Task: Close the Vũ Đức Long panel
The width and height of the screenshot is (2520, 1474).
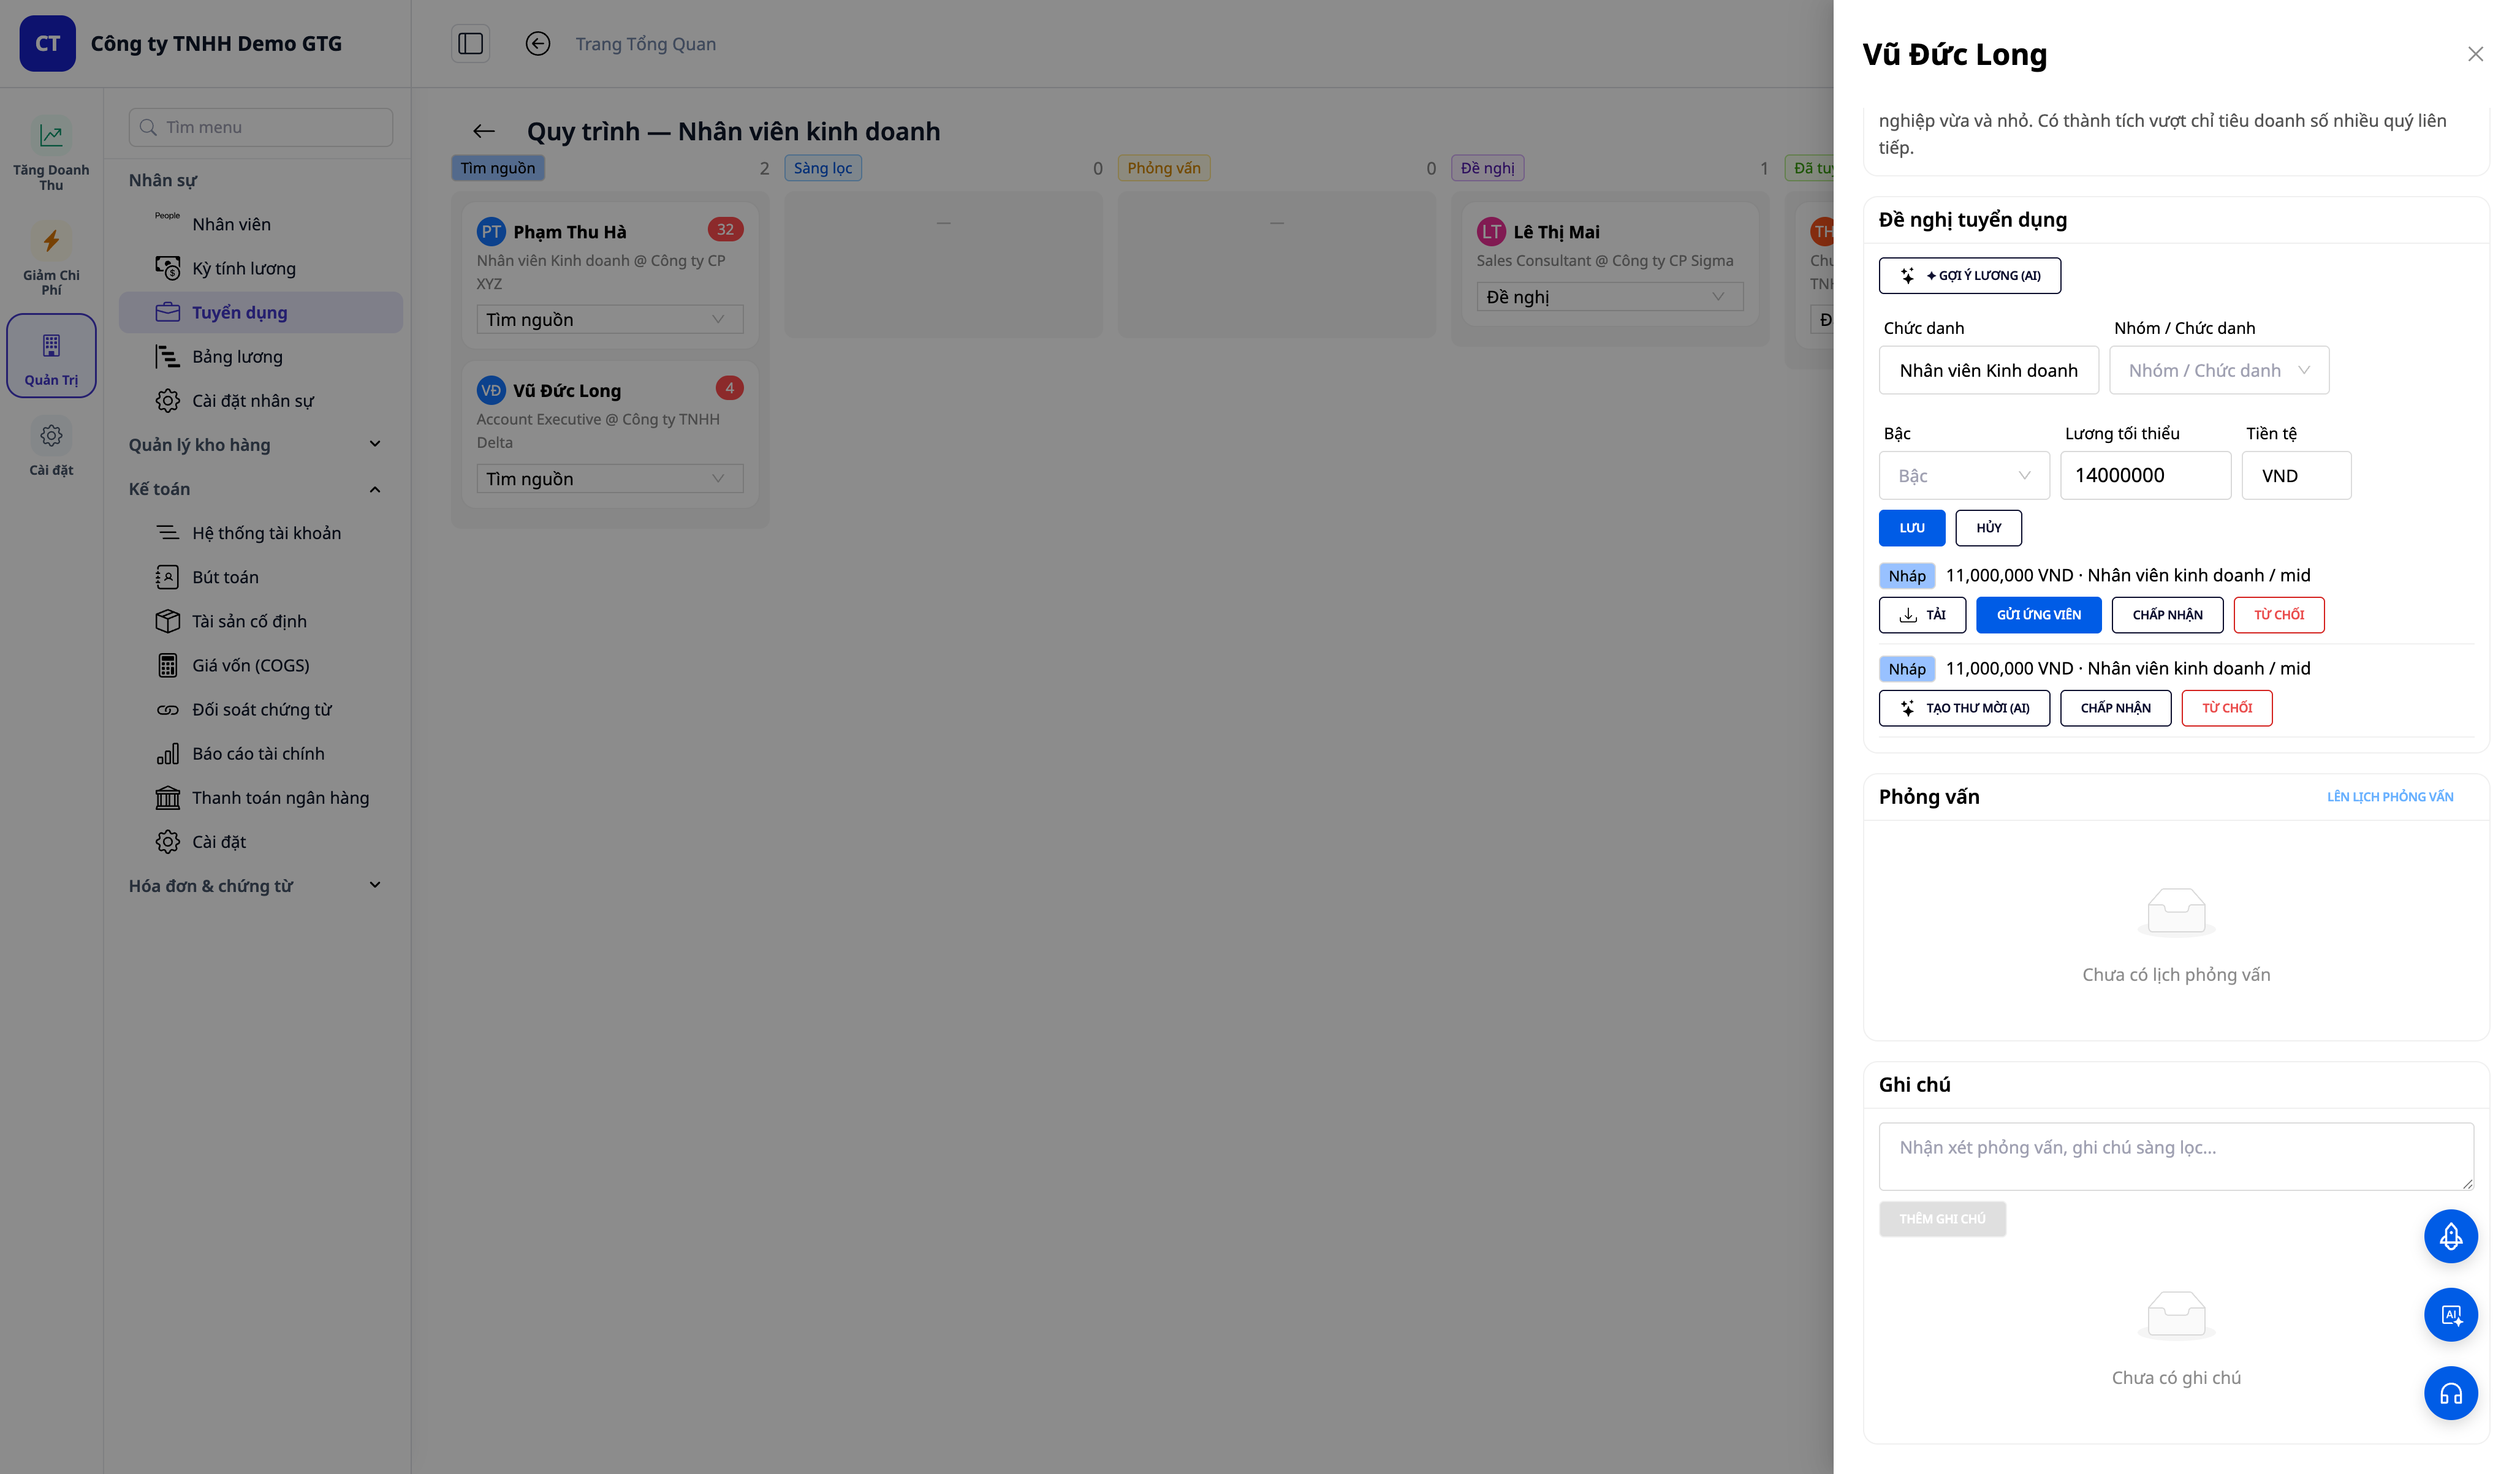Action: [x=2475, y=54]
